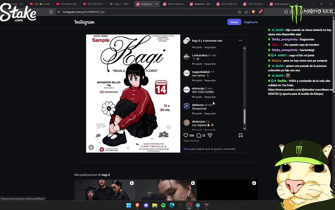The width and height of the screenshot is (335, 210).
Task: Save the post with the bookmark icon
Action: coord(240,135)
